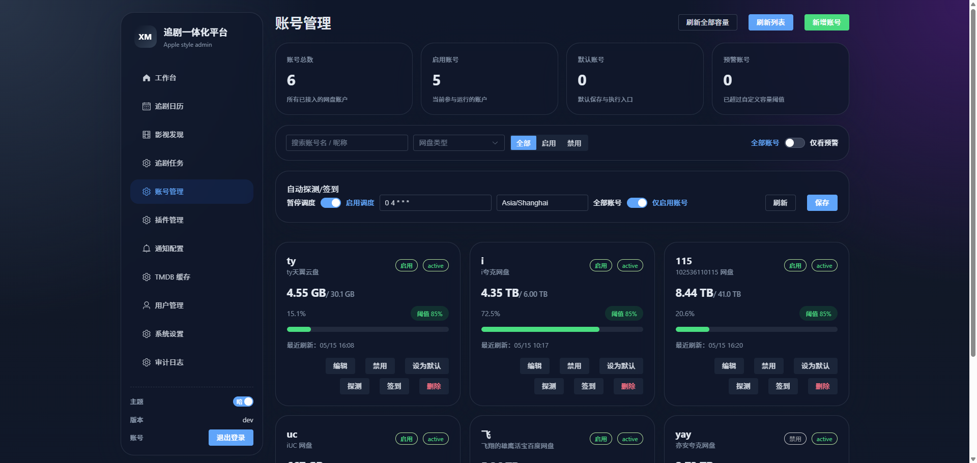Click 签到 on the i夸克网盘 card

(x=589, y=386)
